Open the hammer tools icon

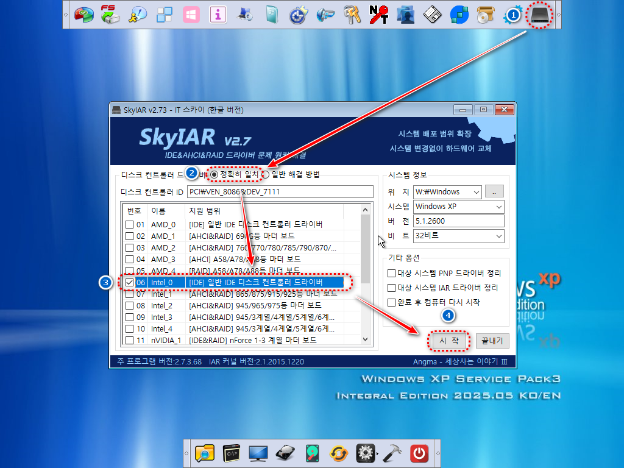click(x=392, y=453)
